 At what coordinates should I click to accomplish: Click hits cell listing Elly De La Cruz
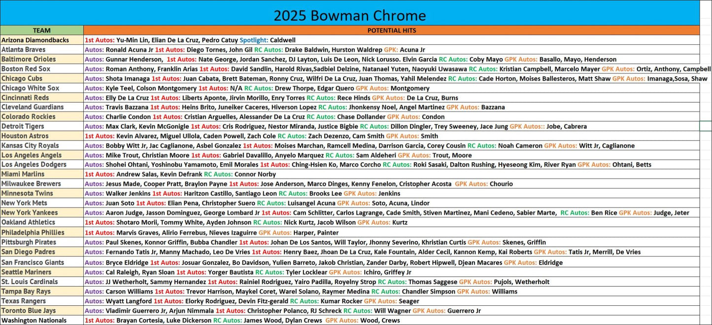tap(392, 97)
